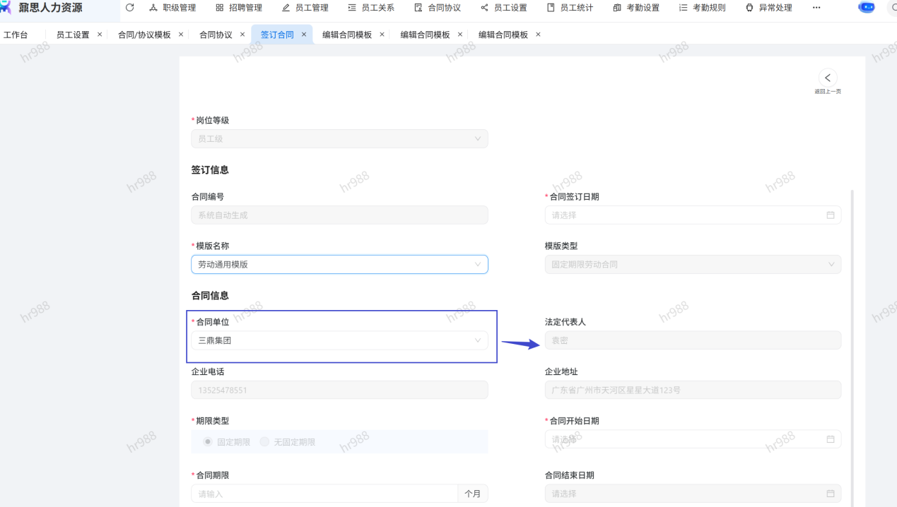Click the 合同期限 input field
Screen dimensions: 897x507
point(324,494)
